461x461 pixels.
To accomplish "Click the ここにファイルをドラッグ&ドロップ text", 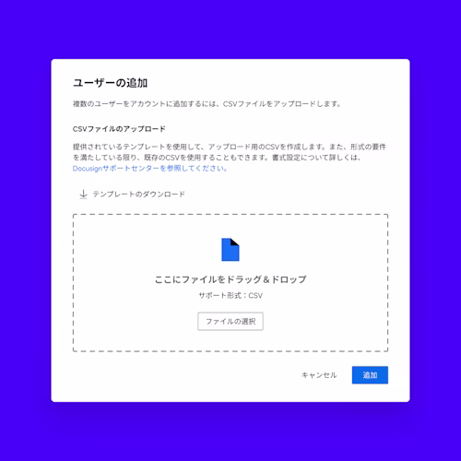I will pos(230,279).
